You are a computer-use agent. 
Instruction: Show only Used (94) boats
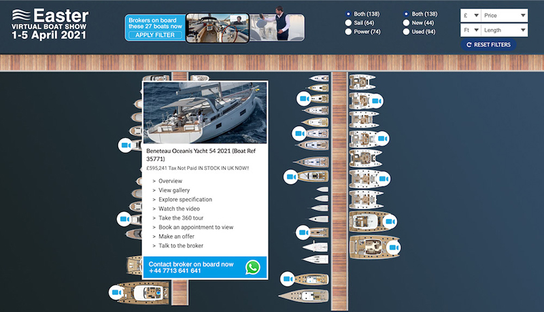click(406, 31)
